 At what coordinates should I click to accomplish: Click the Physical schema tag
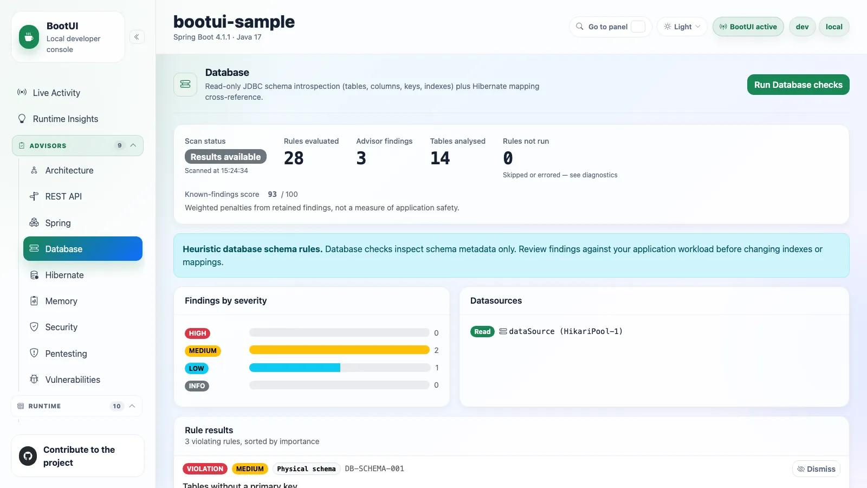click(306, 468)
